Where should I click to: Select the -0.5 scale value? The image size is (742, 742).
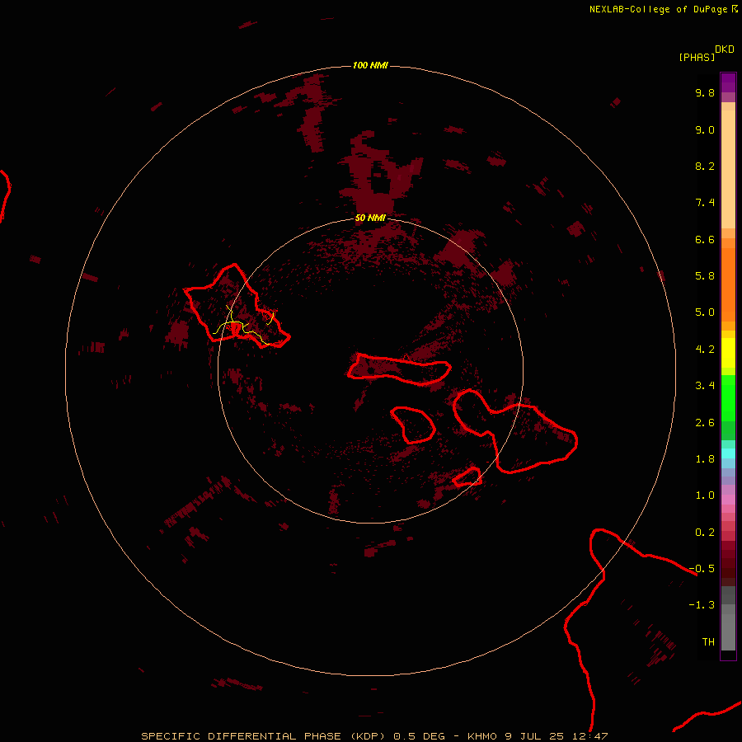click(x=702, y=569)
